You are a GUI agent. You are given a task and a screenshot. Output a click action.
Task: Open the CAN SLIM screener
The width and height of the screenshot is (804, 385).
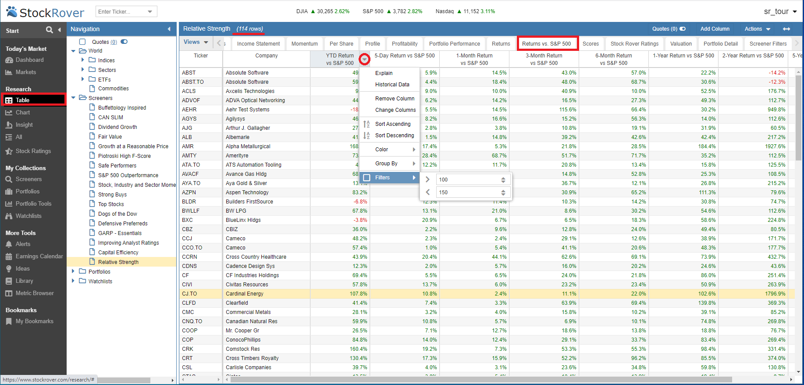[110, 117]
